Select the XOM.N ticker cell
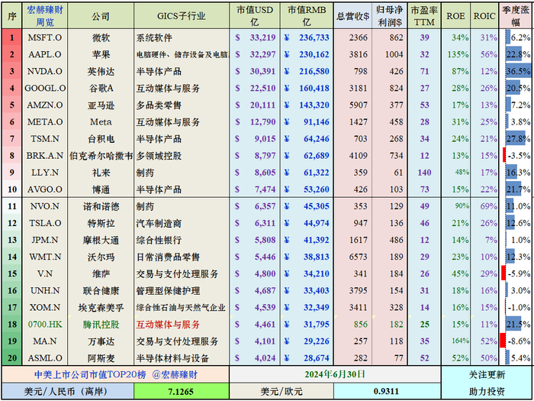The height and width of the screenshot is (401, 534). [45, 308]
